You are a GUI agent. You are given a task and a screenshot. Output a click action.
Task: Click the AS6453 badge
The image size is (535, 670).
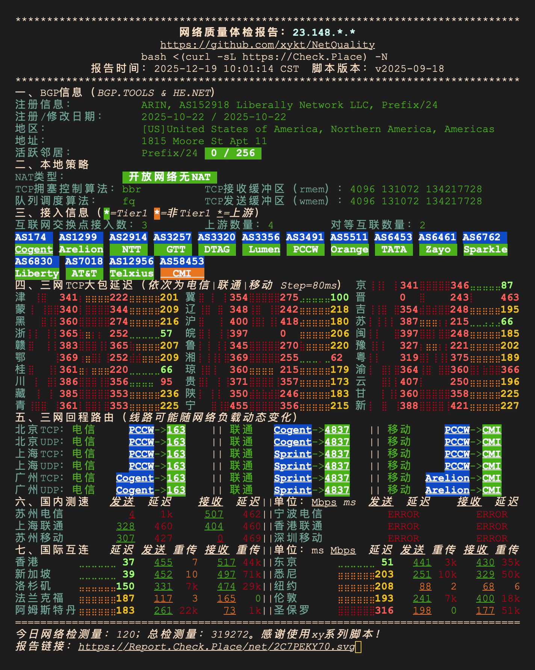click(x=393, y=237)
